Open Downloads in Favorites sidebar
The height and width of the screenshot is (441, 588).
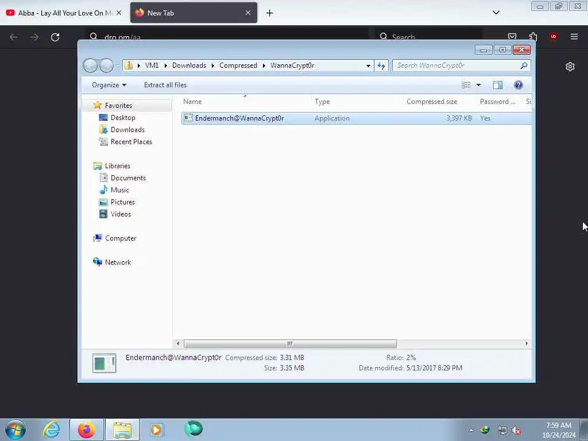pos(127,129)
